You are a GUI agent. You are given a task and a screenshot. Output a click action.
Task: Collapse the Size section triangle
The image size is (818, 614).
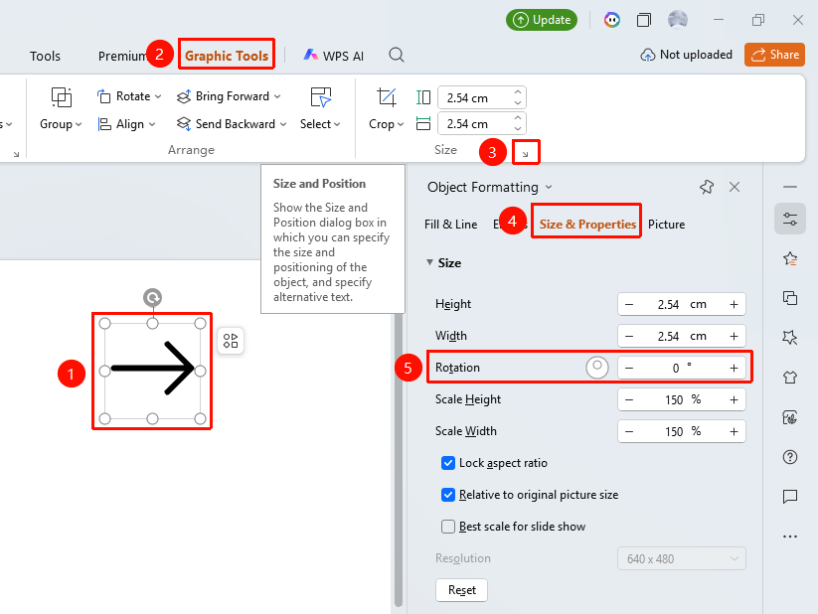(x=429, y=262)
